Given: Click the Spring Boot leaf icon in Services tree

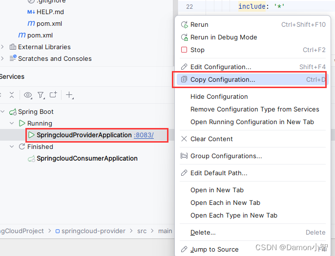Looking at the screenshot, I should (x=13, y=112).
